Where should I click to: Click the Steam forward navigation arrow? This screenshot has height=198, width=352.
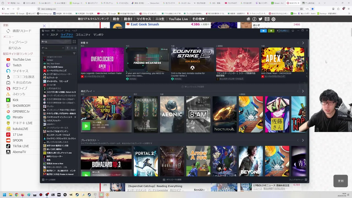[x=47, y=35]
